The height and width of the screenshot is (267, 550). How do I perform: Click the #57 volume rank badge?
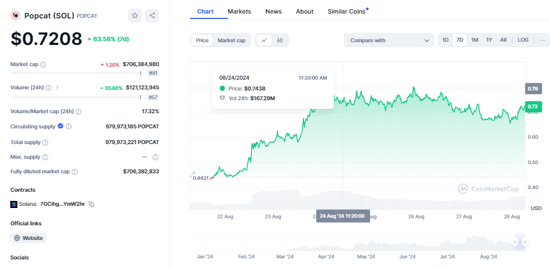pyautogui.click(x=153, y=97)
